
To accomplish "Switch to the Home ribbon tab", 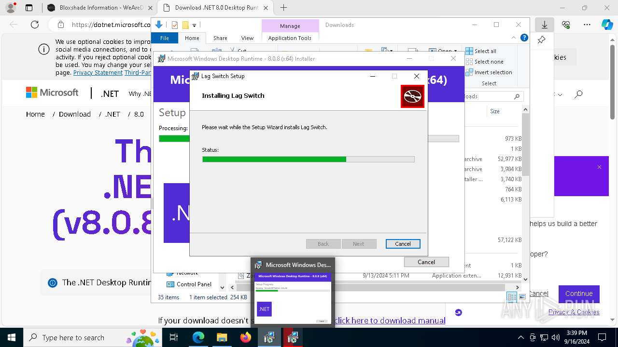I will pos(192,38).
